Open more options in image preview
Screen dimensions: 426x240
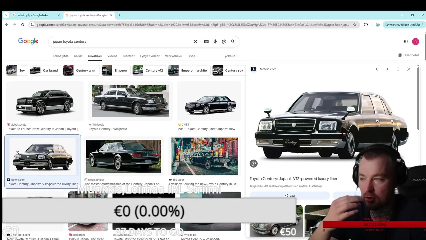point(398,69)
